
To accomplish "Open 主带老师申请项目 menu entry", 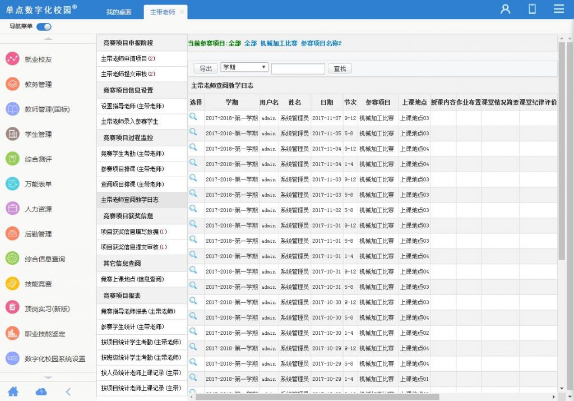I will coord(142,58).
